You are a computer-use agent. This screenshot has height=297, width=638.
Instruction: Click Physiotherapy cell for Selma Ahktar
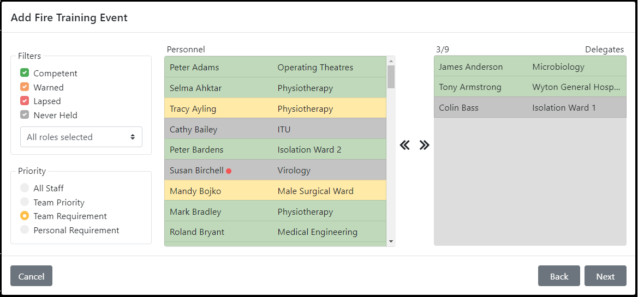(305, 88)
